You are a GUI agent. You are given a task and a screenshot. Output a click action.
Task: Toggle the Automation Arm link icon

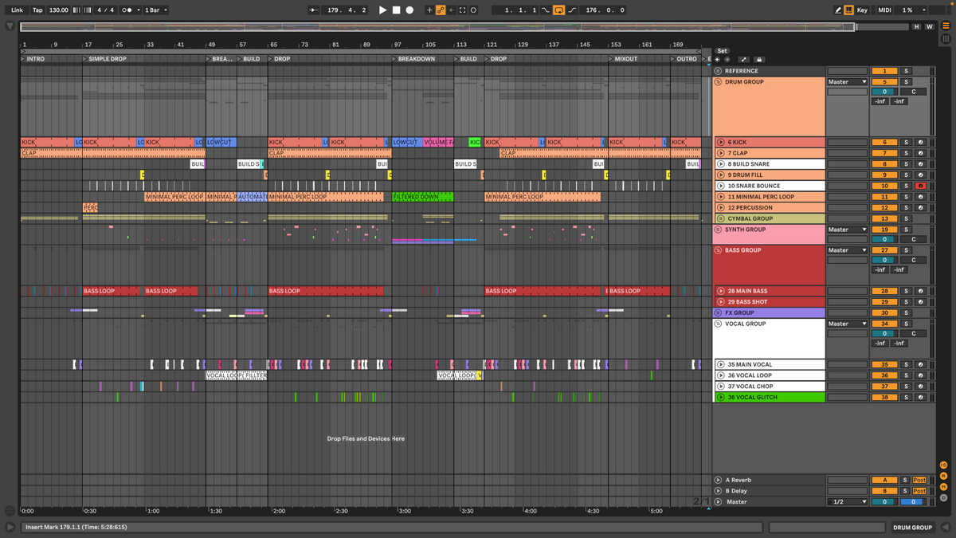tap(440, 10)
